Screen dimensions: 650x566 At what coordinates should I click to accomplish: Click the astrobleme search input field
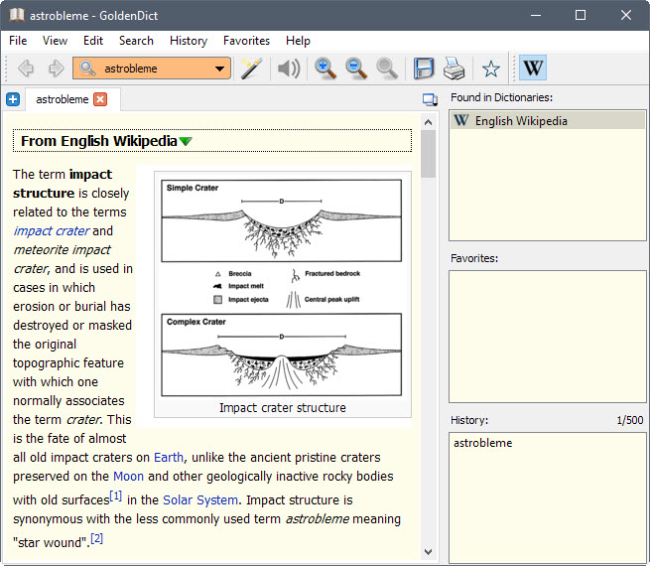click(152, 69)
